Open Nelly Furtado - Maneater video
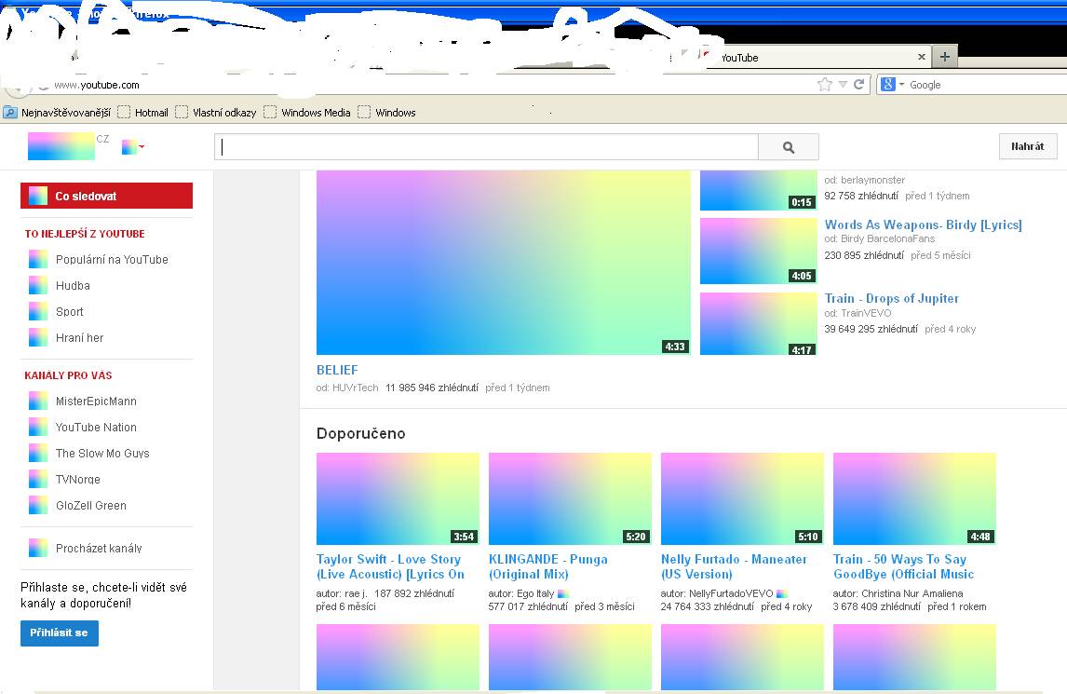 [x=734, y=566]
